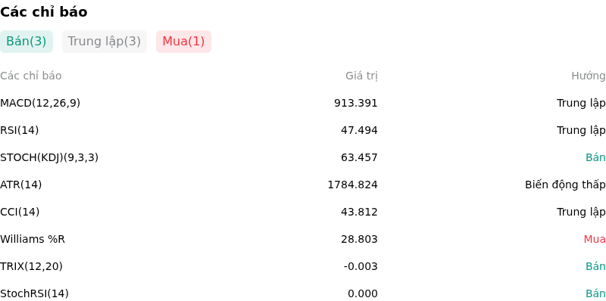
Task: Click the Các chỉ báo section heading
Action: pos(44,12)
